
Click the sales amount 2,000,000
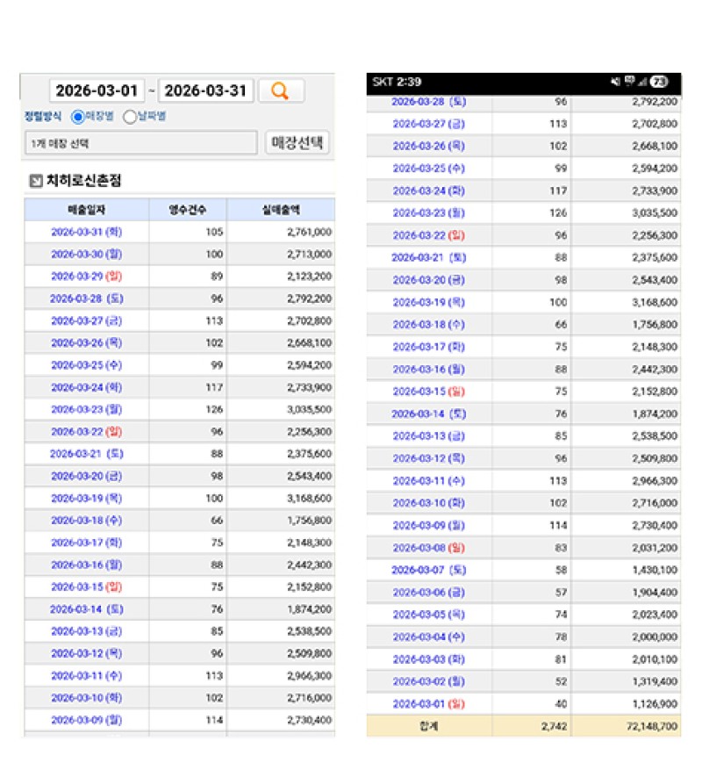click(655, 637)
